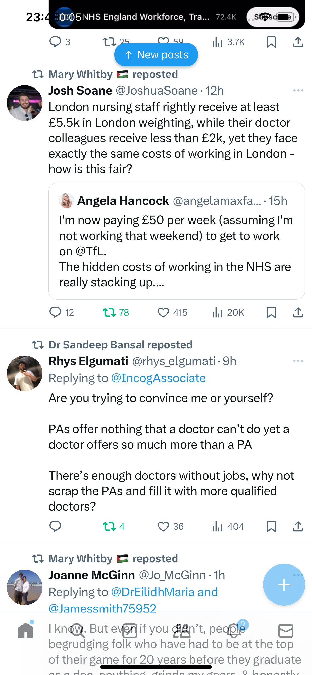Viewport: 312px width, 675px height.
Task: Go to the Home tab
Action: 26,631
